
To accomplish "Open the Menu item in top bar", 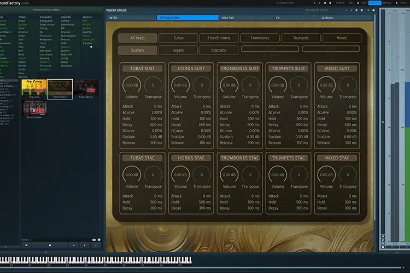I will (x=403, y=3).
